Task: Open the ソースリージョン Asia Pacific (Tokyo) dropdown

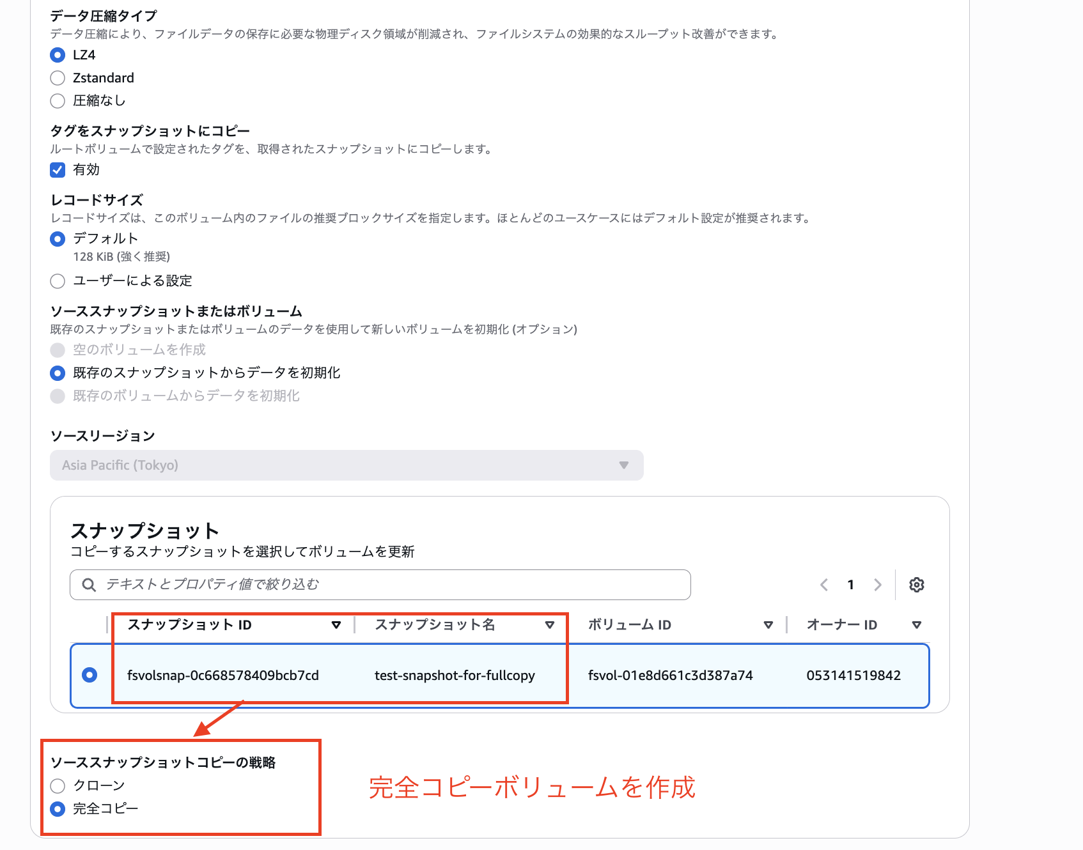Action: coord(347,465)
